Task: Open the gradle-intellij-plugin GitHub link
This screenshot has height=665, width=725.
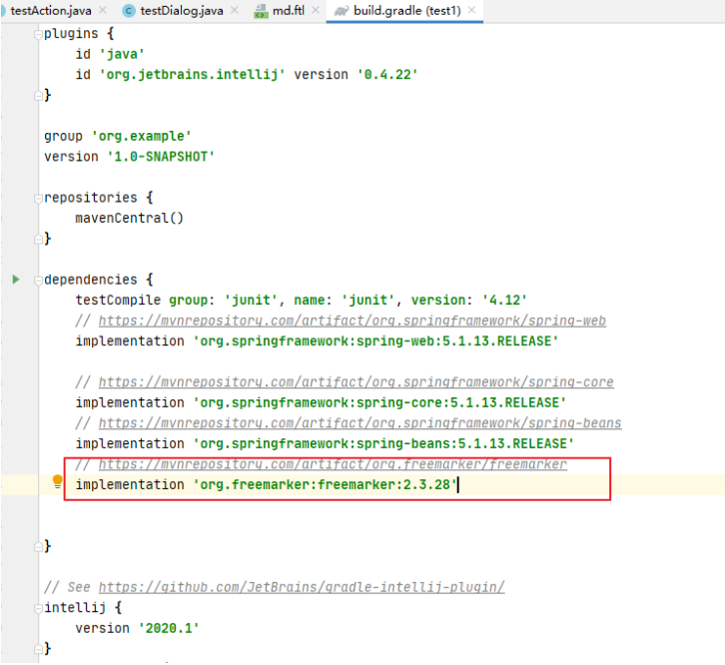Action: pos(302,587)
